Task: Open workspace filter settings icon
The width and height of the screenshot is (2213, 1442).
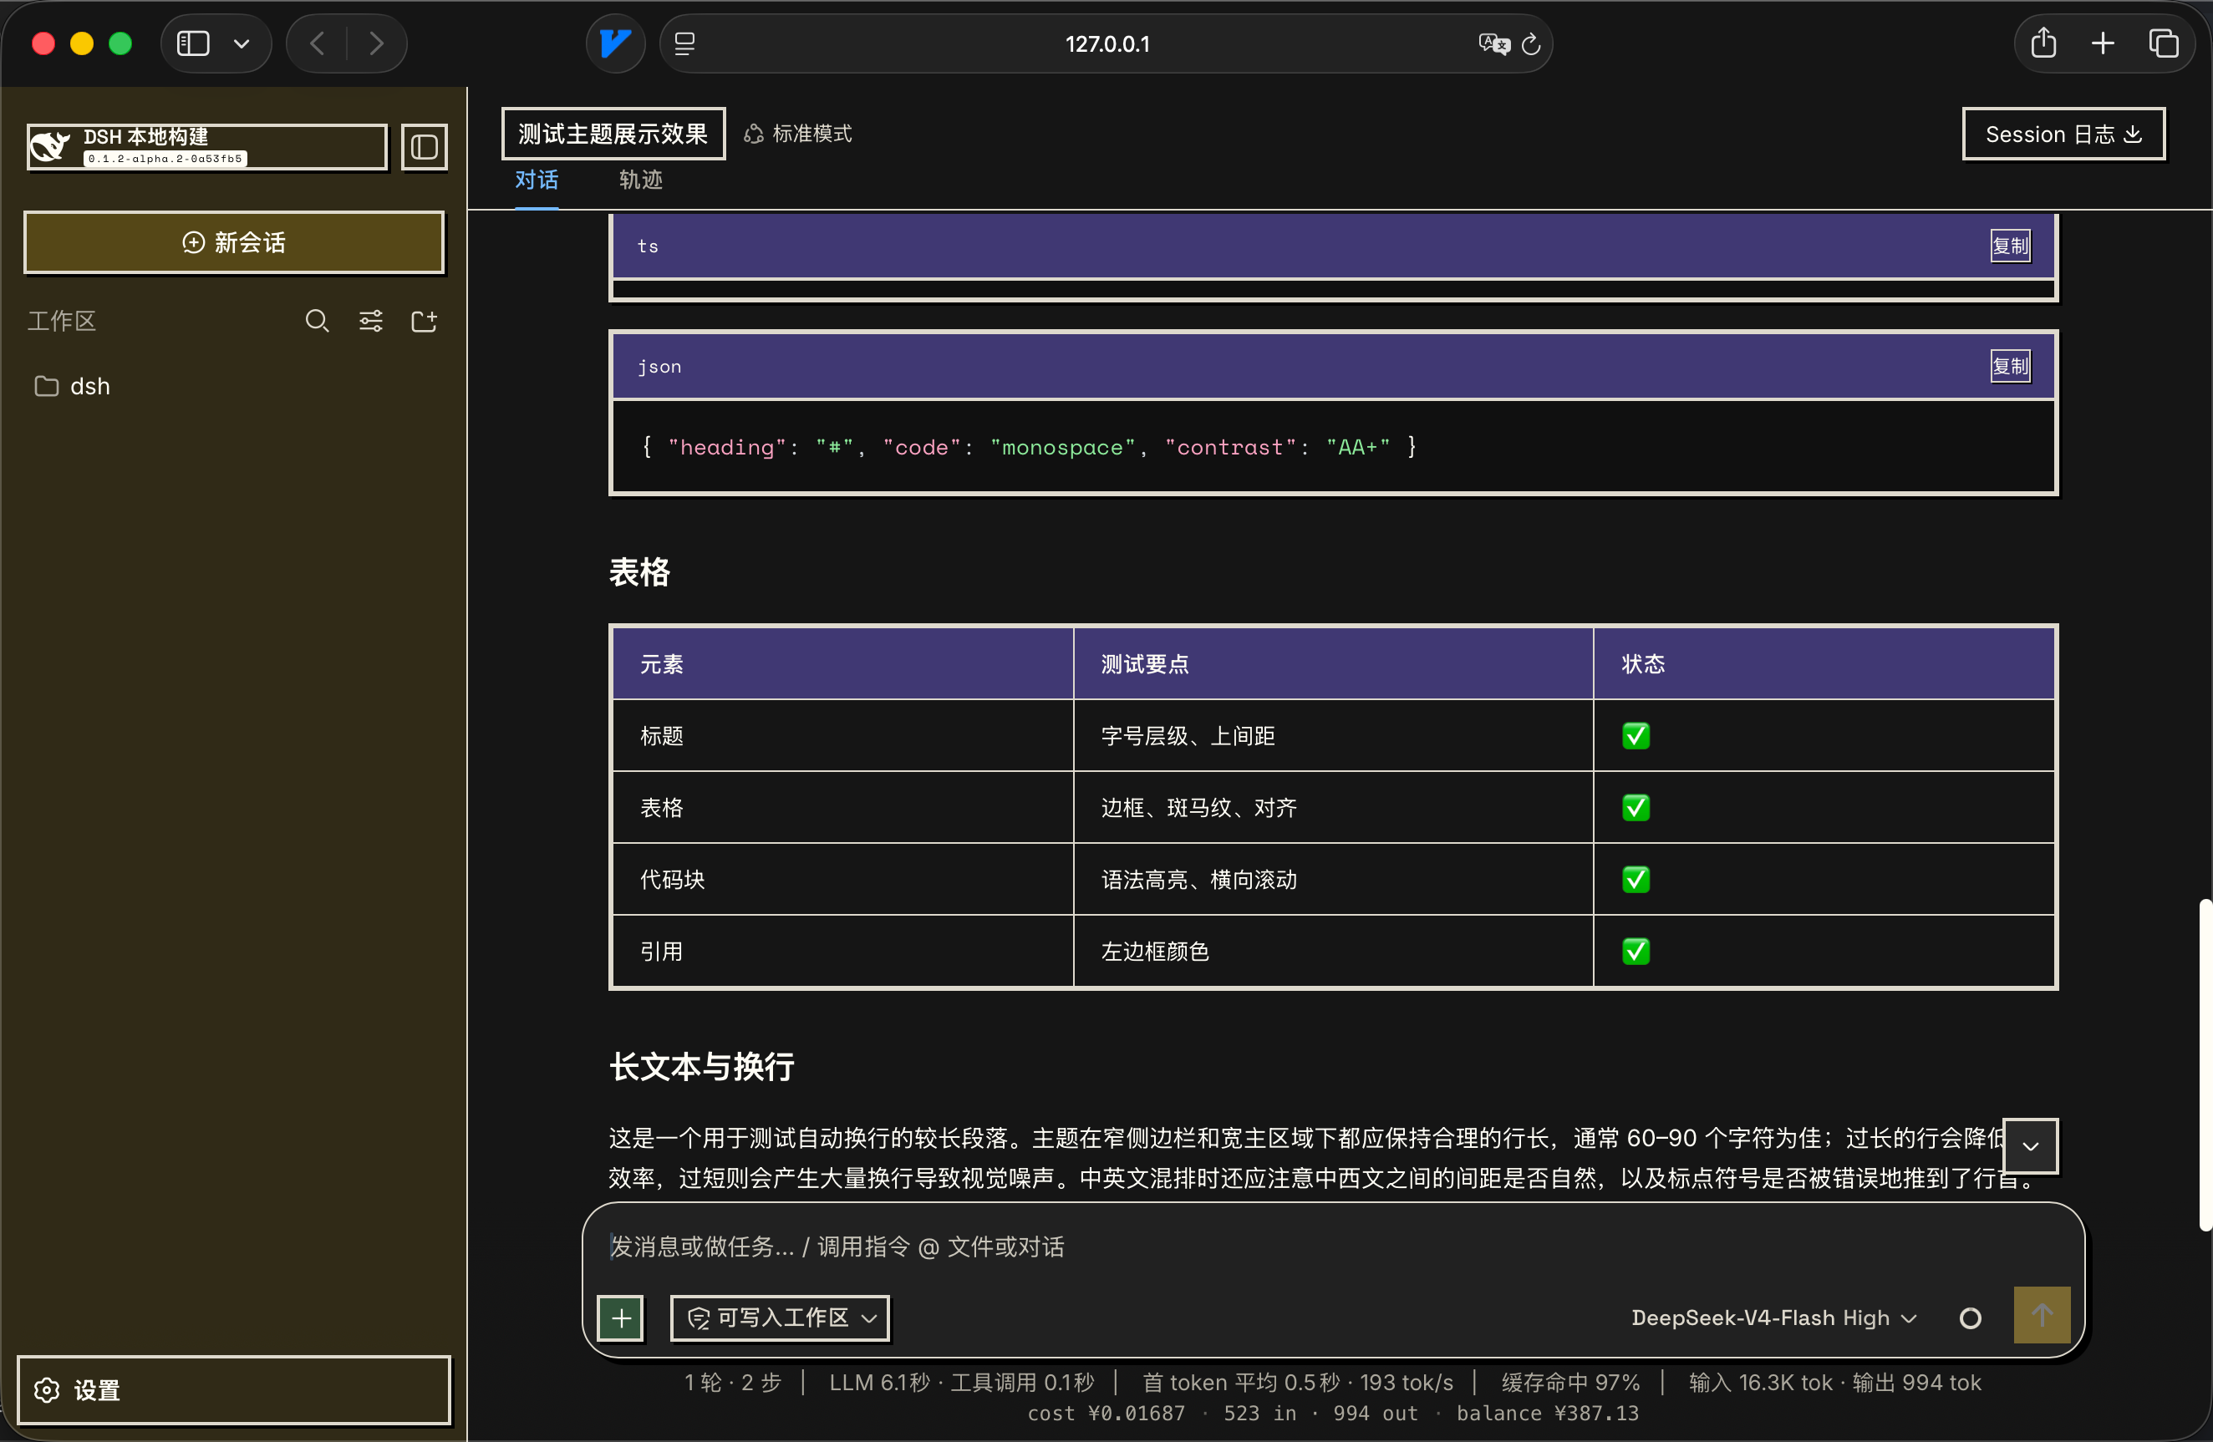Action: 371,322
